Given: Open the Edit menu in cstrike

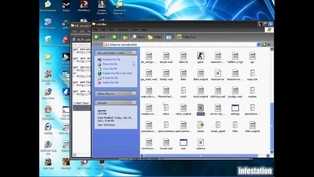Looking at the screenshot, I should (103, 29).
